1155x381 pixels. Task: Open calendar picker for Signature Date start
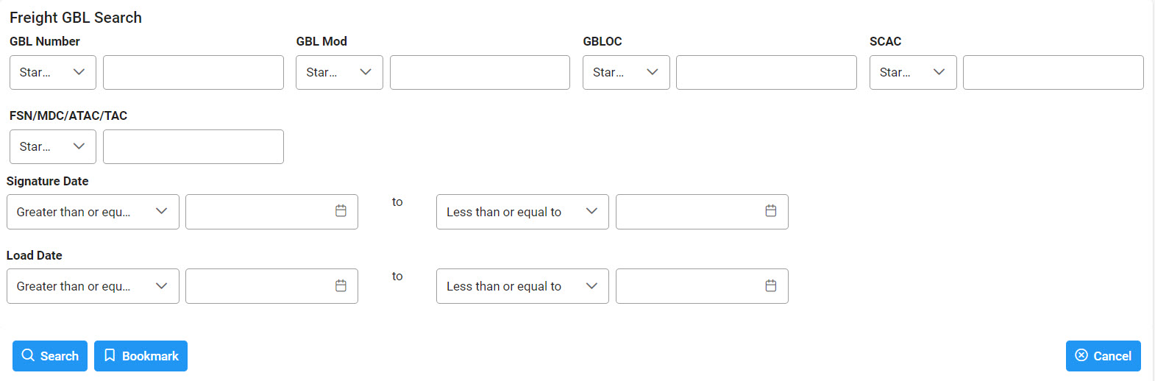pyautogui.click(x=341, y=211)
